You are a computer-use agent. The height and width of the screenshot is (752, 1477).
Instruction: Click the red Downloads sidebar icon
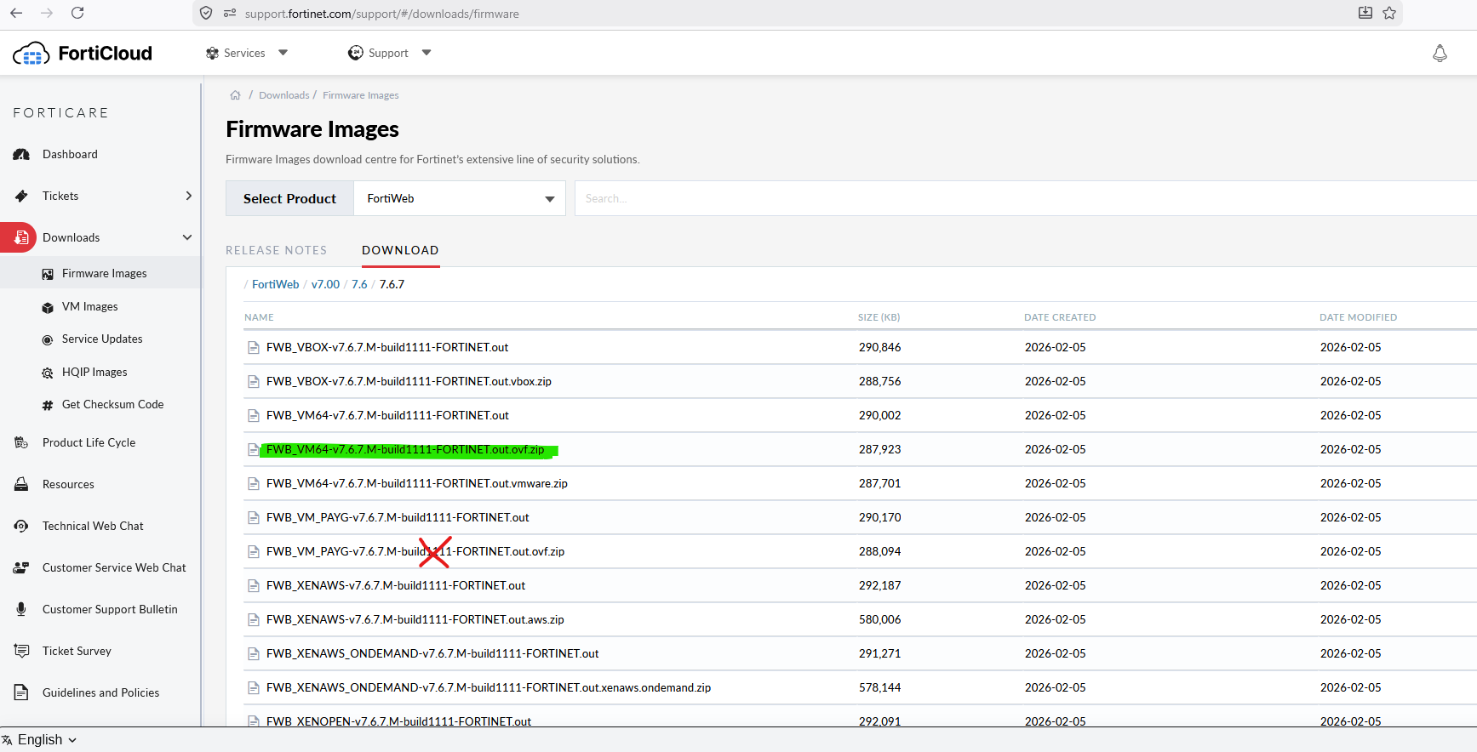tap(20, 237)
